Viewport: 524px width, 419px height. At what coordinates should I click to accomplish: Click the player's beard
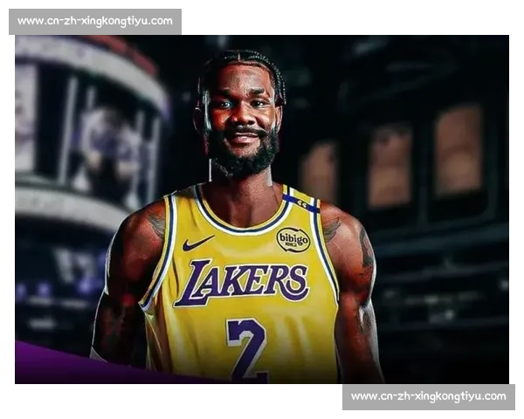(242, 157)
